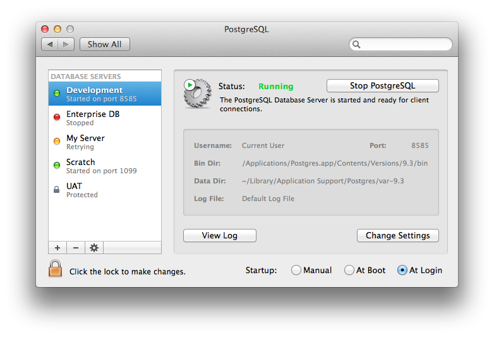This screenshot has width=494, height=337.
Task: Focus the preferences search field
Action: click(401, 44)
